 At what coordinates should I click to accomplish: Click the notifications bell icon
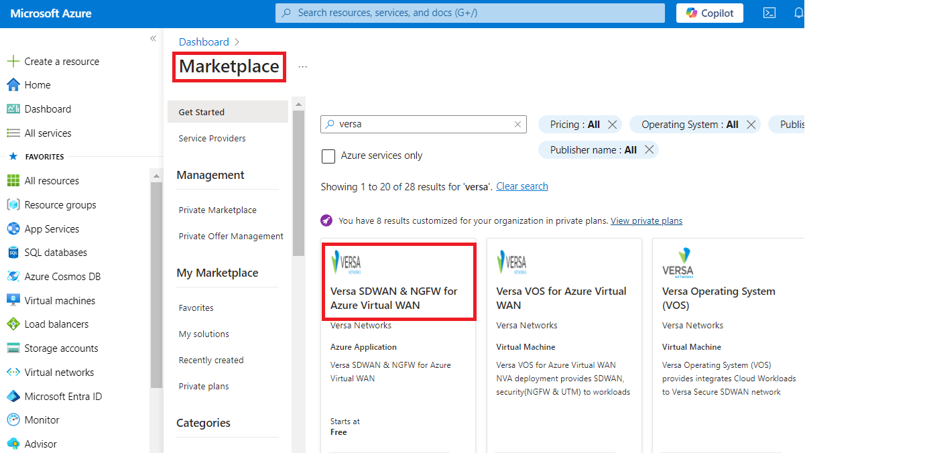798,13
